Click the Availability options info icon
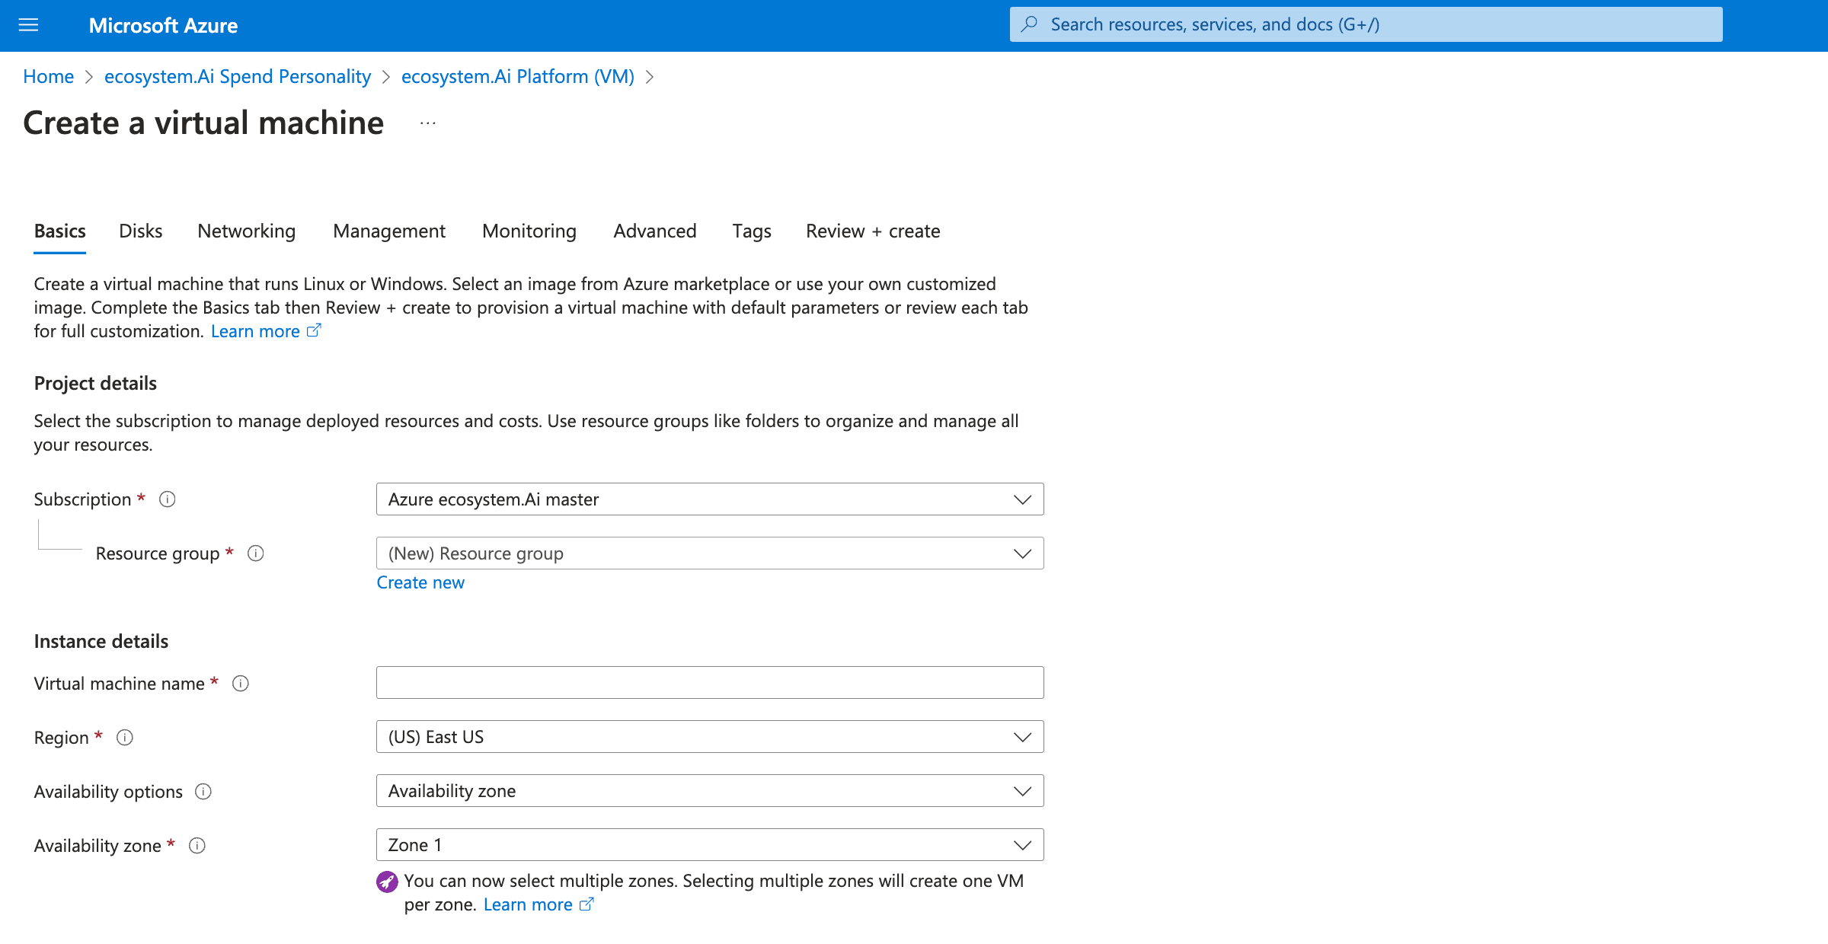The image size is (1828, 944). (x=203, y=792)
